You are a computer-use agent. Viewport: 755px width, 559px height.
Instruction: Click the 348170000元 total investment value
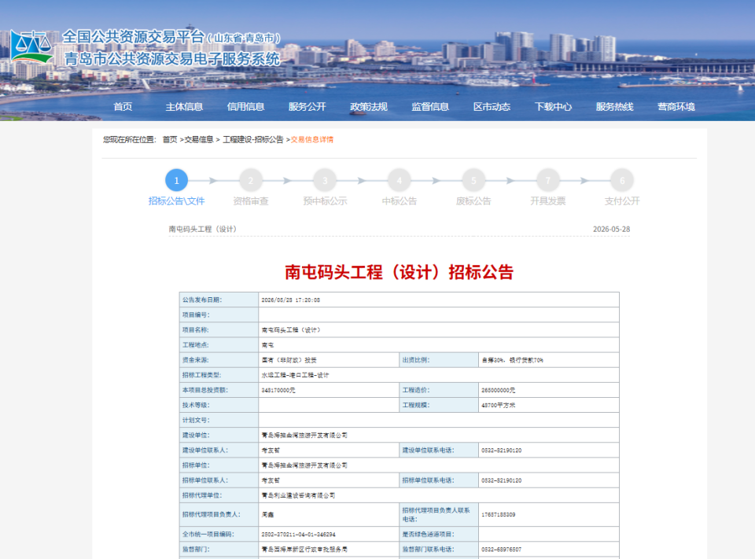pos(278,391)
